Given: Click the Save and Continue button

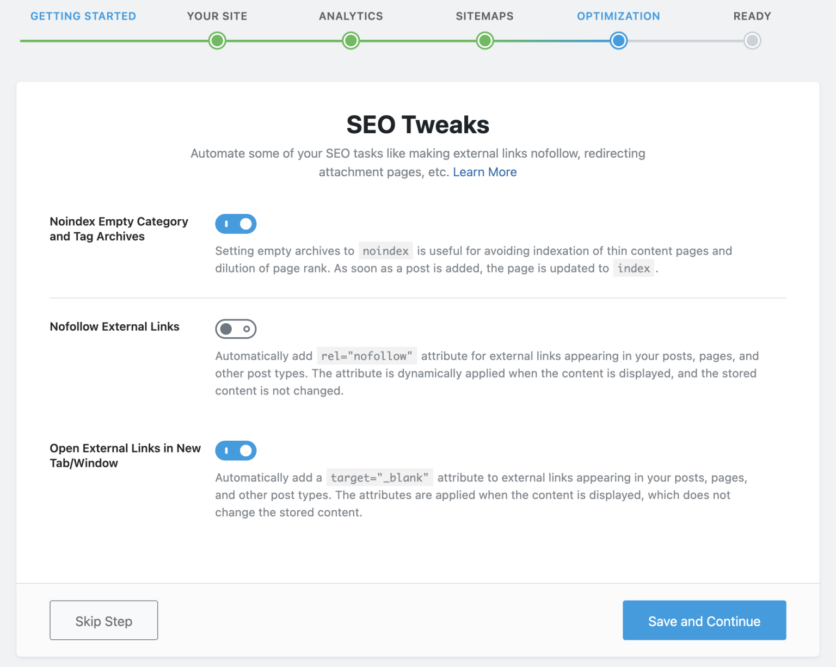Looking at the screenshot, I should pos(704,620).
